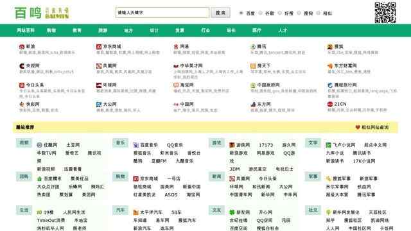
Task: Open the 东方财富网 icon
Action: coord(330,66)
